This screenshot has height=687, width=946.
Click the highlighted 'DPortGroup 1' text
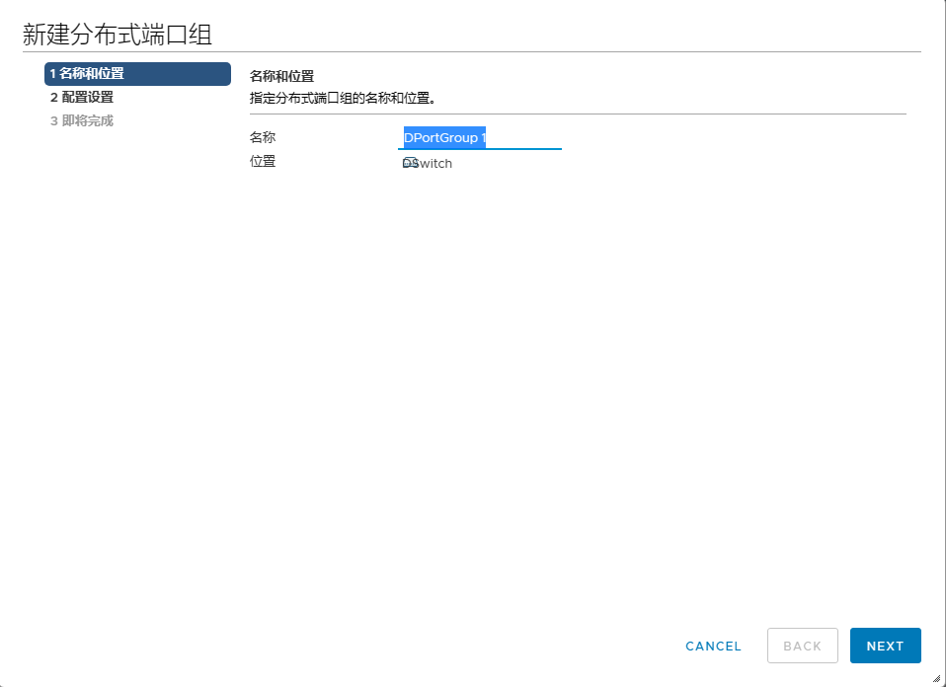point(444,138)
